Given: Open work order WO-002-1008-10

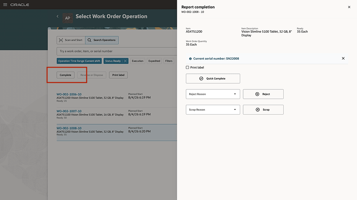Looking at the screenshot, I should [69, 128].
